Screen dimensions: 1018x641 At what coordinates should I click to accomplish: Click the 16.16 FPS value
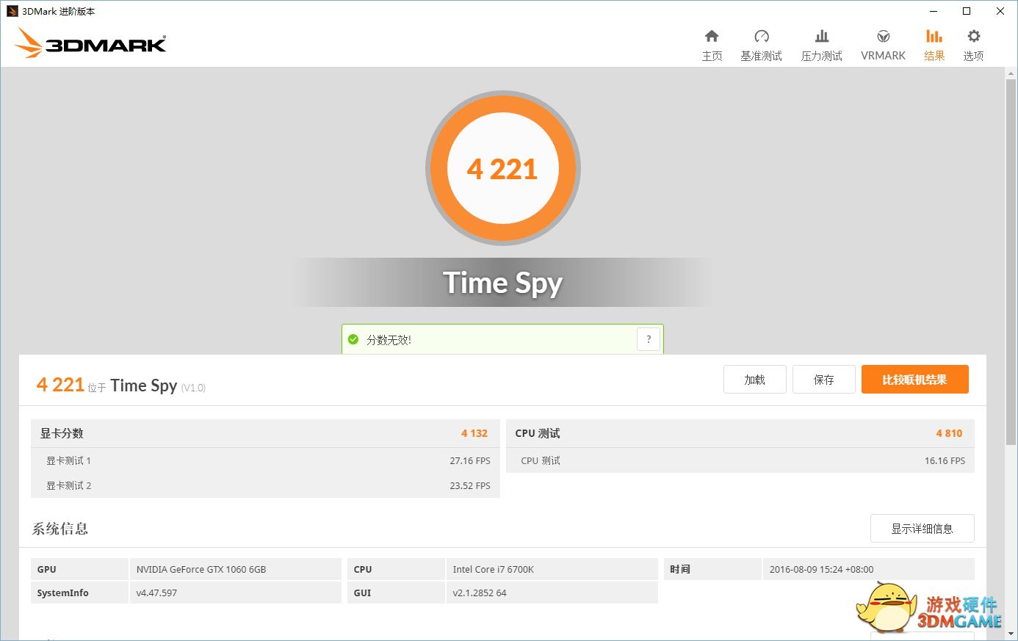pos(945,460)
